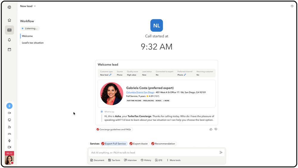Select Lead's tax situation workflow step
Image resolution: width=298 pixels, height=168 pixels.
click(x=33, y=43)
